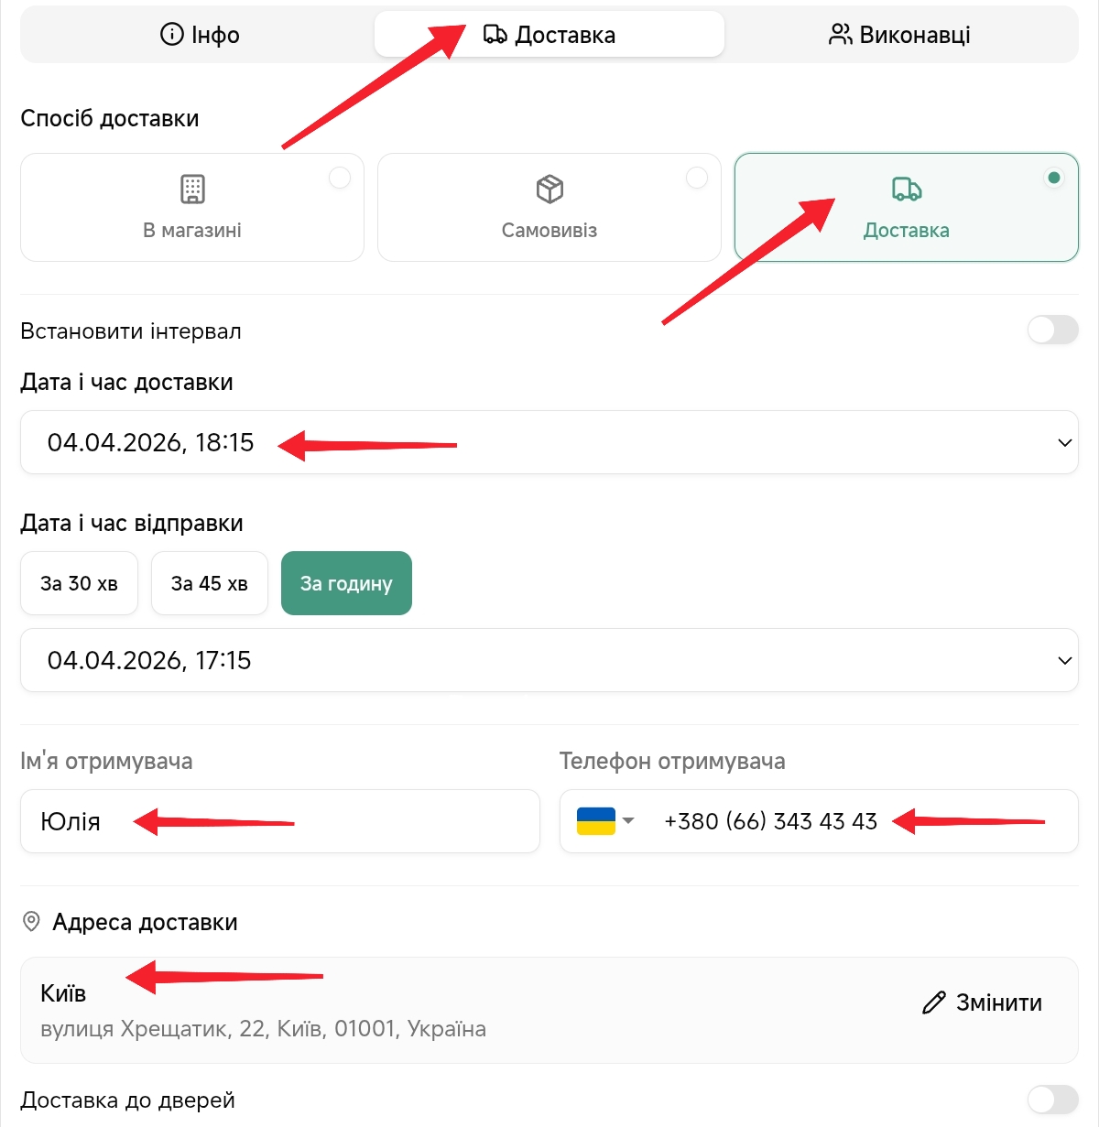Click the info circle icon in Інфо tab
This screenshot has width=1099, height=1127.
click(x=171, y=35)
